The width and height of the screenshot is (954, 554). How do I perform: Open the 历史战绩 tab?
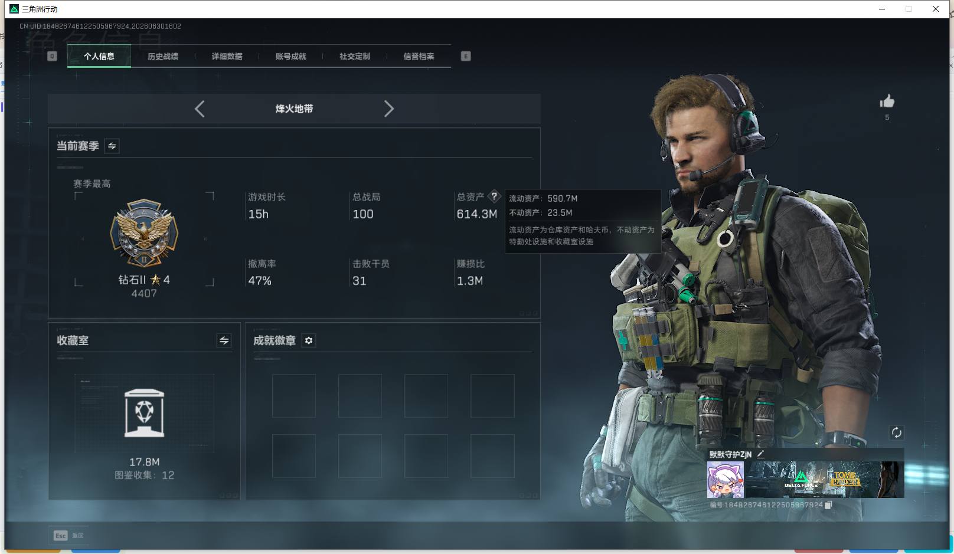(163, 56)
